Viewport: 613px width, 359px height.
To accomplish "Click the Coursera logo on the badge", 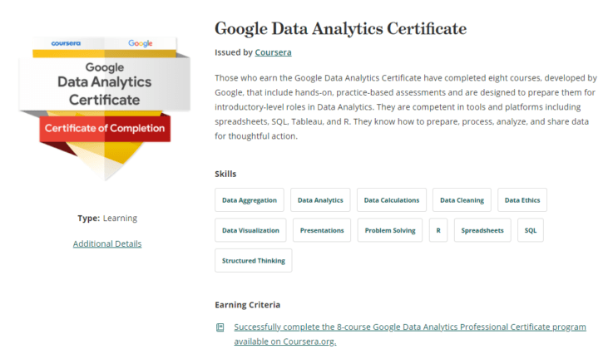I will click(66, 43).
